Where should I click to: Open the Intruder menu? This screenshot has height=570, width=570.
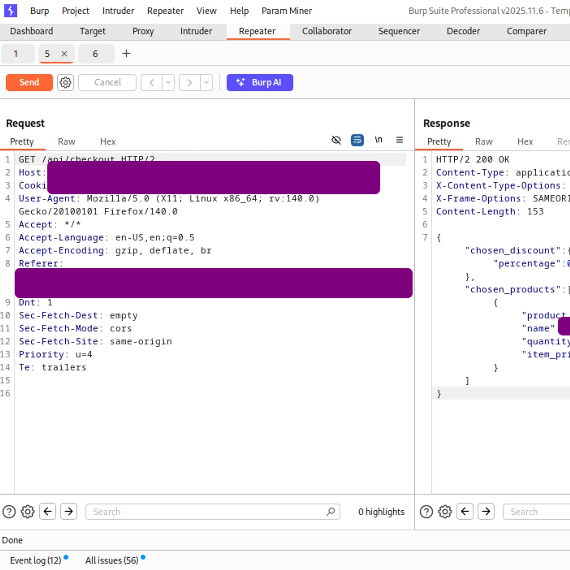(118, 11)
